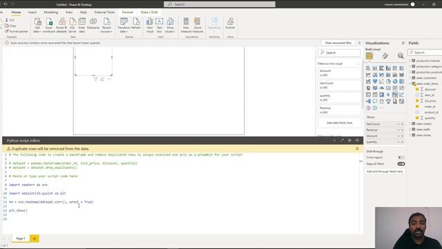442x249 pixels.
Task: Insert a Text box
Action: [x=160, y=25]
